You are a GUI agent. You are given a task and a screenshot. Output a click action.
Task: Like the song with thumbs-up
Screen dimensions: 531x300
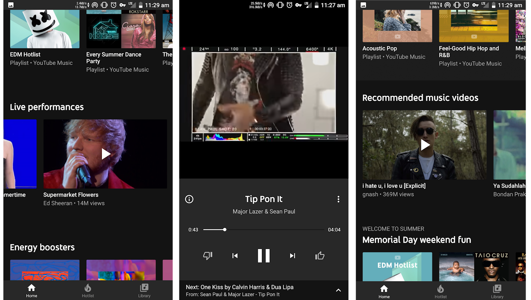click(x=320, y=256)
